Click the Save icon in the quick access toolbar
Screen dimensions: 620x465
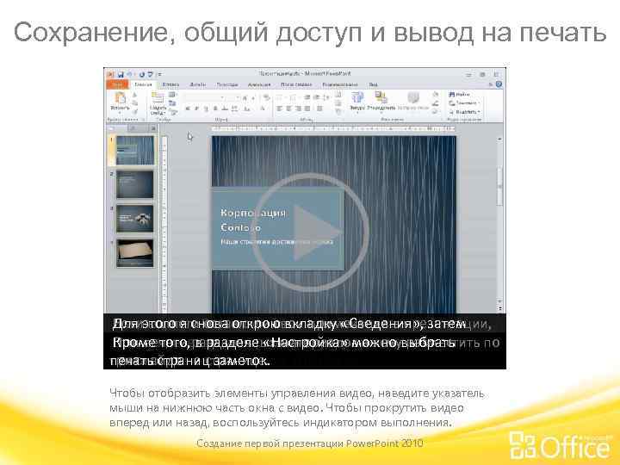pyautogui.click(x=121, y=74)
